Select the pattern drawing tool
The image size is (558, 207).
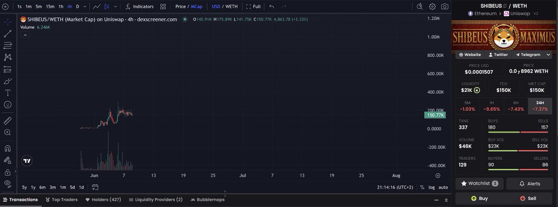[x=7, y=57]
